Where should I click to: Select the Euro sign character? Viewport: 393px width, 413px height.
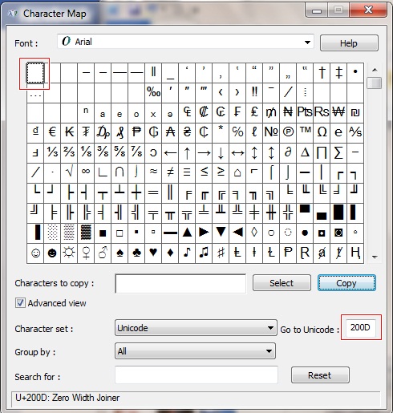pyautogui.click(x=52, y=132)
